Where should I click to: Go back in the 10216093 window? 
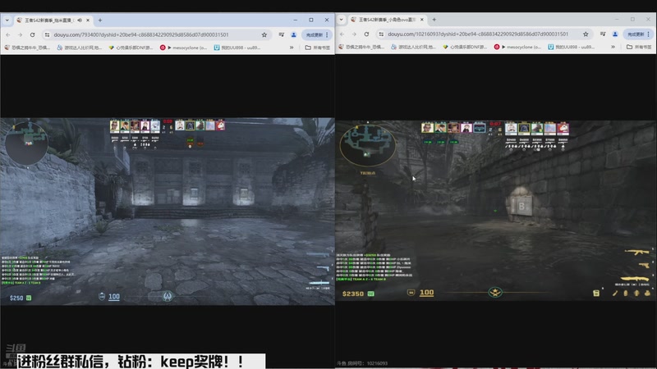[x=342, y=34]
